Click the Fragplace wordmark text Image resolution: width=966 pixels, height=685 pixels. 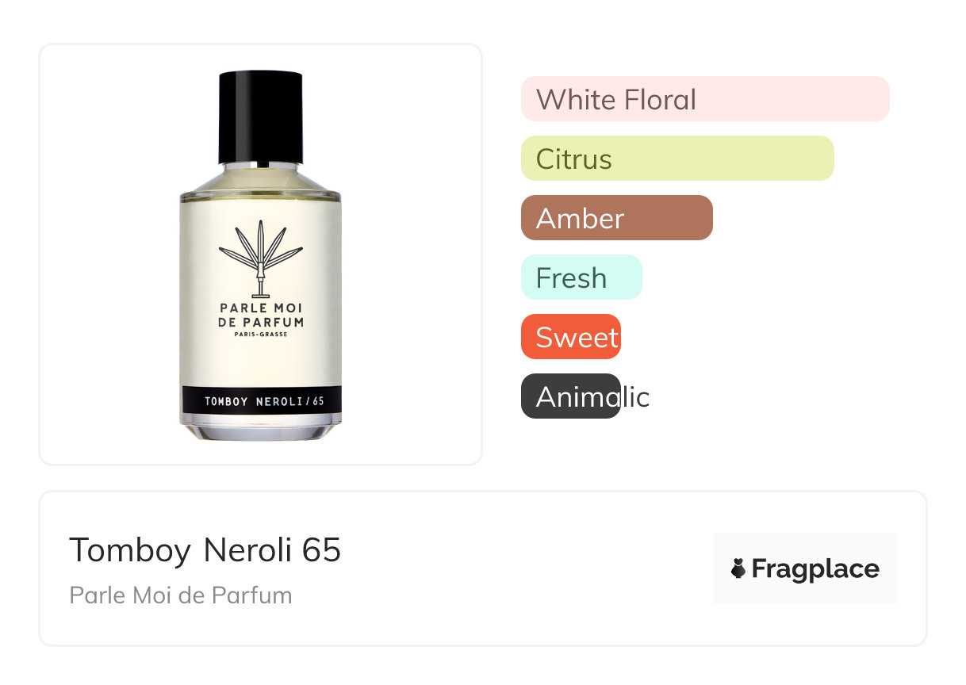(x=815, y=569)
